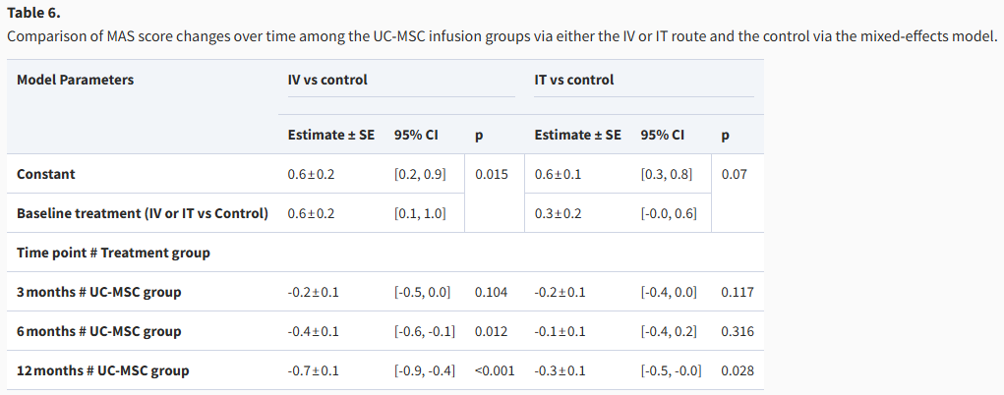Screen dimensions: 1004x395
Task: Select the "6 months # UC-MSC group" row label
Action: (x=99, y=331)
